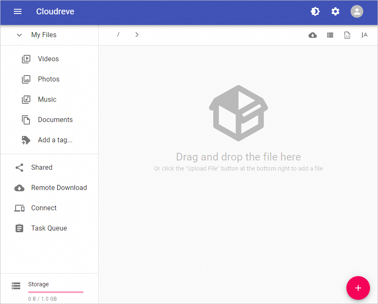Screen dimensions: 378x304
Task: Click the Cloudreve title
Action: [55, 11]
